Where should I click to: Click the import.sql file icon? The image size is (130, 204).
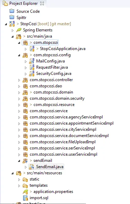point(26,198)
